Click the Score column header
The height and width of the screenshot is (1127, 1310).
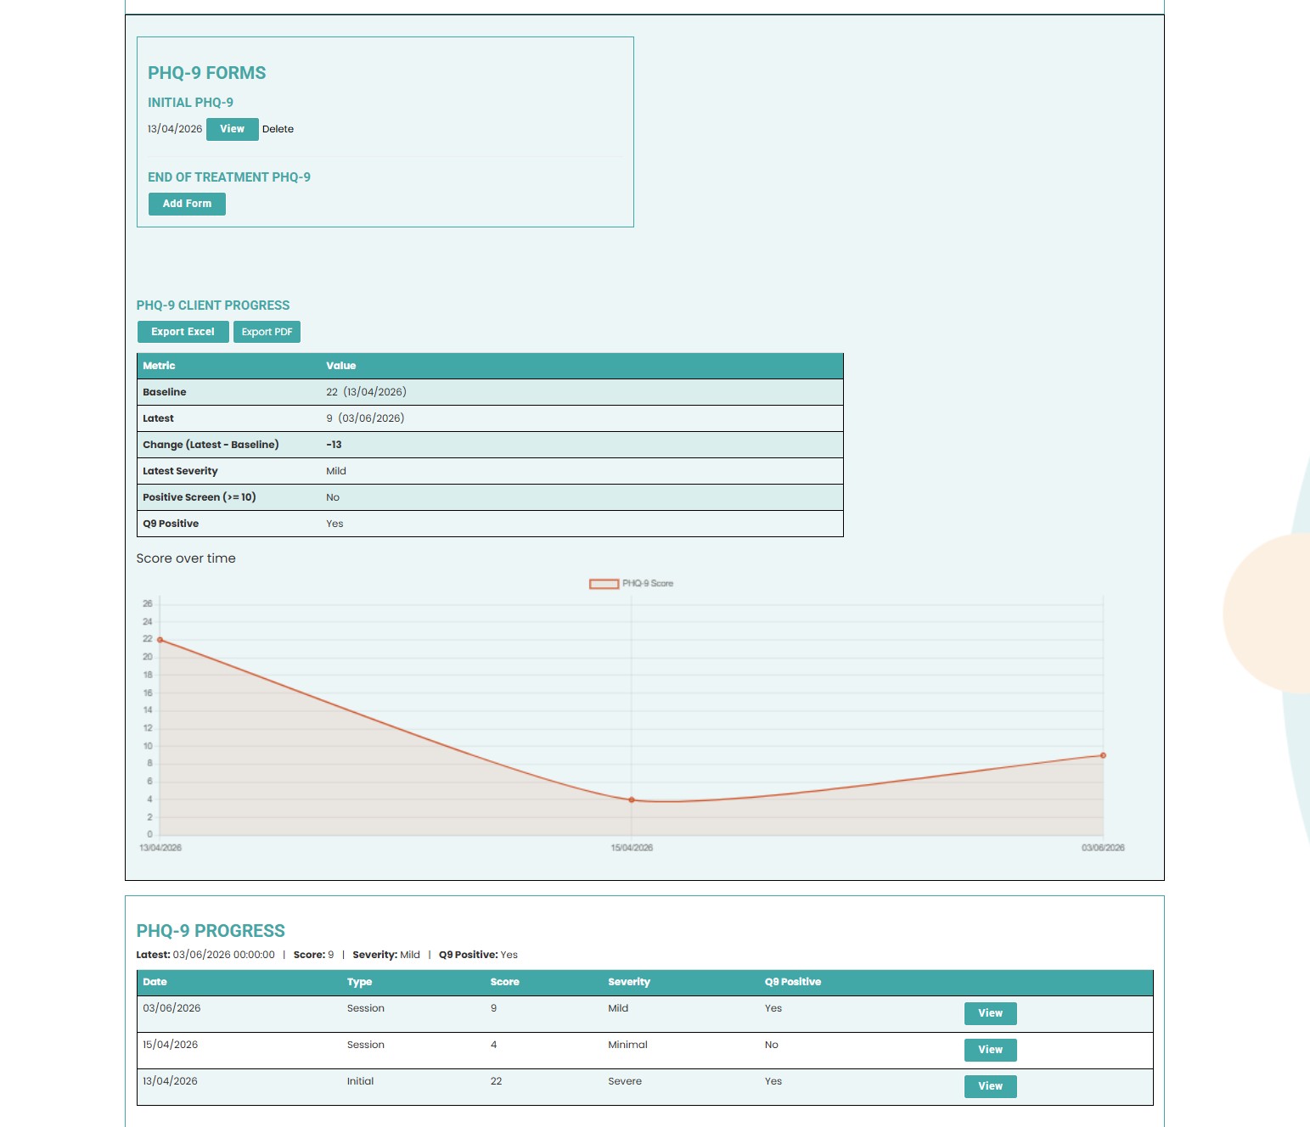504,982
